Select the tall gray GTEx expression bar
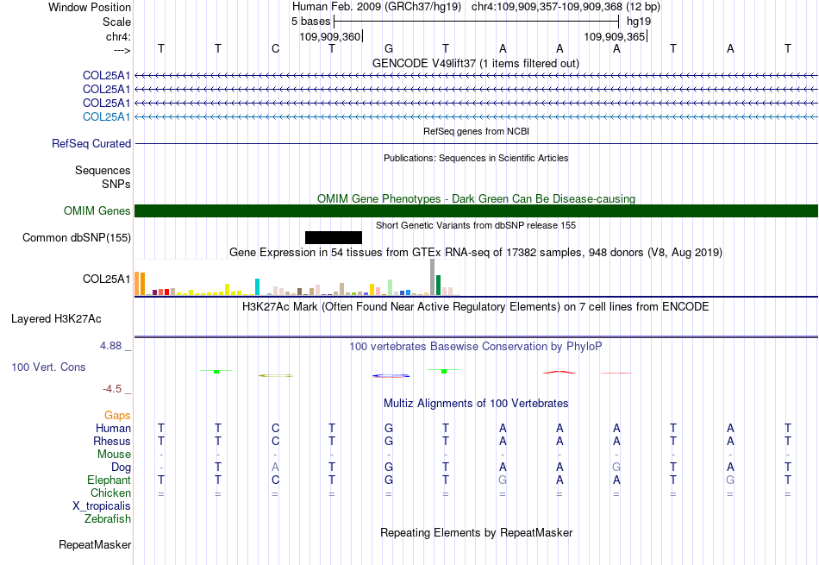 (433, 277)
